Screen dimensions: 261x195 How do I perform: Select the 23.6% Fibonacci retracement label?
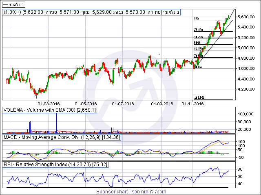(198, 30)
